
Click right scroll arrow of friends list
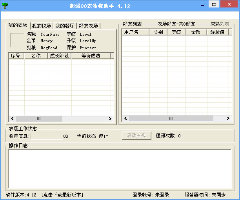[228, 118]
